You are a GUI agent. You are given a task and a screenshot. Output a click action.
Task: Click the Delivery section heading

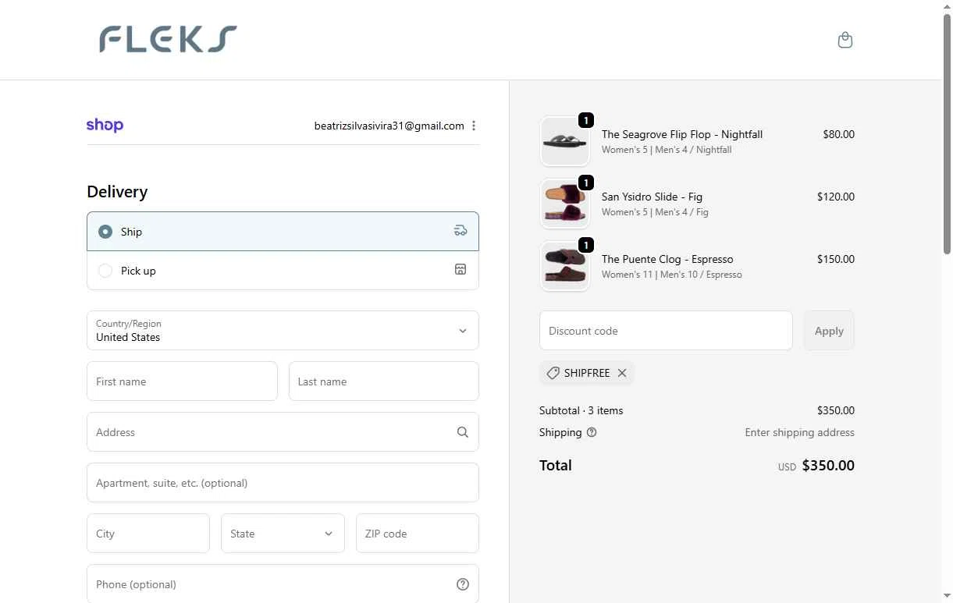pyautogui.click(x=117, y=192)
